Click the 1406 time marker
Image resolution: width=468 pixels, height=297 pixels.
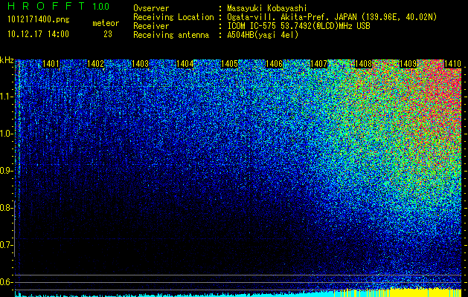click(274, 64)
